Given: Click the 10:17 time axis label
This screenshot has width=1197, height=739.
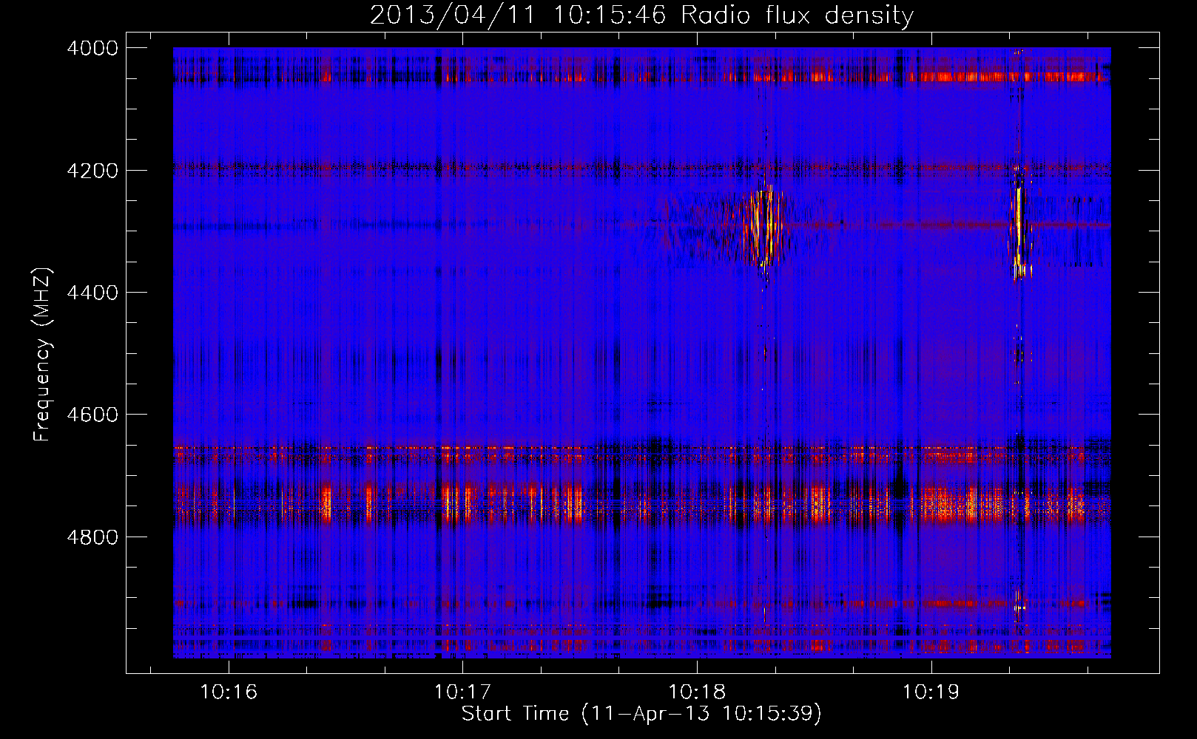Looking at the screenshot, I should (x=462, y=692).
